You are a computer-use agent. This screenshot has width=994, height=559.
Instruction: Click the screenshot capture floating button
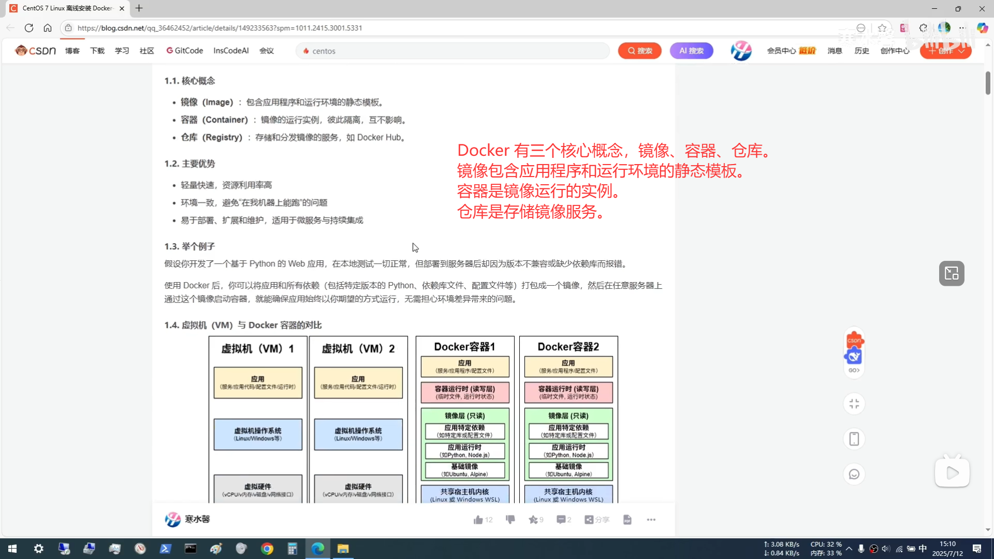(x=951, y=273)
